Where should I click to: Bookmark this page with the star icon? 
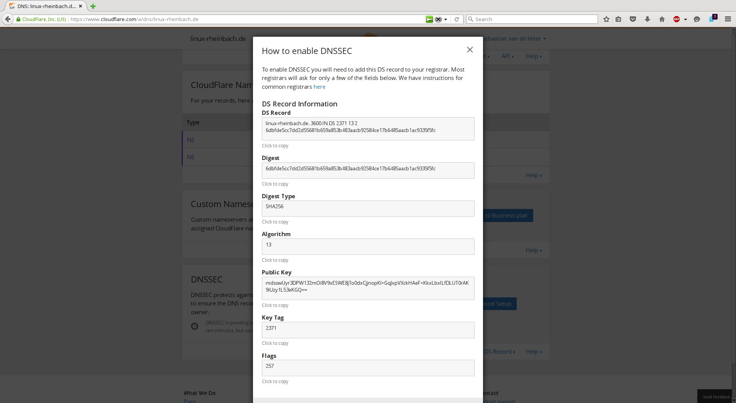(606, 19)
